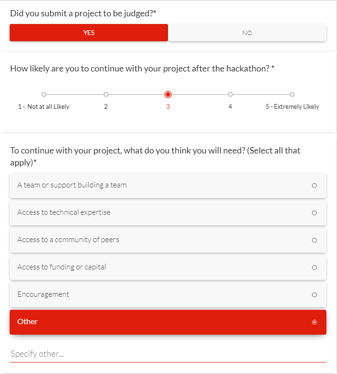Choose rating 1 - Not at all Likely

click(x=44, y=94)
